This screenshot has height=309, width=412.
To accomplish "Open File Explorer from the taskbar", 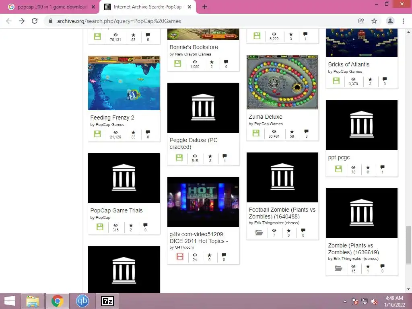I will [x=33, y=301].
